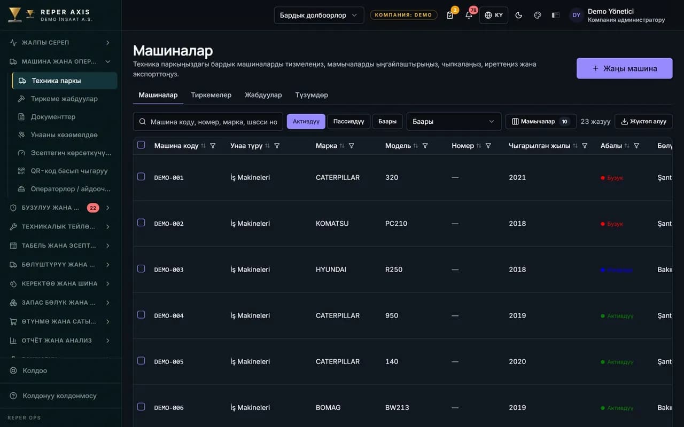Open the KY language selector

pos(494,15)
